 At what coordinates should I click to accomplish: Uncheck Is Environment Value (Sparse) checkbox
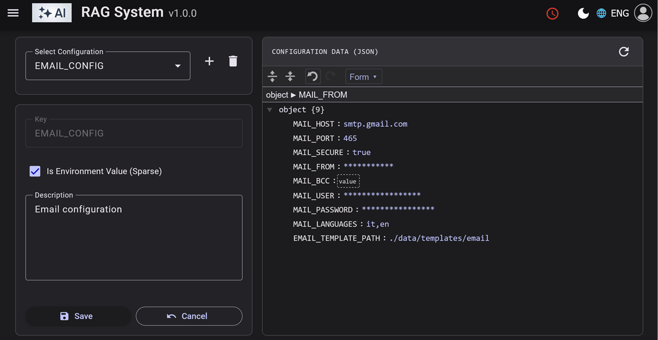[35, 171]
